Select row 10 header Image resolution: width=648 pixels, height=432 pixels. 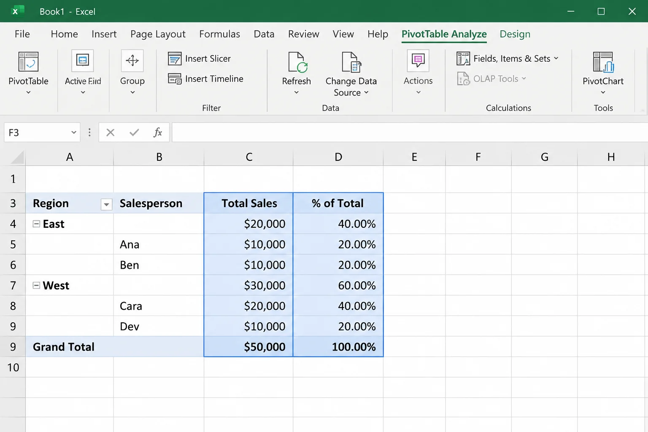13,367
